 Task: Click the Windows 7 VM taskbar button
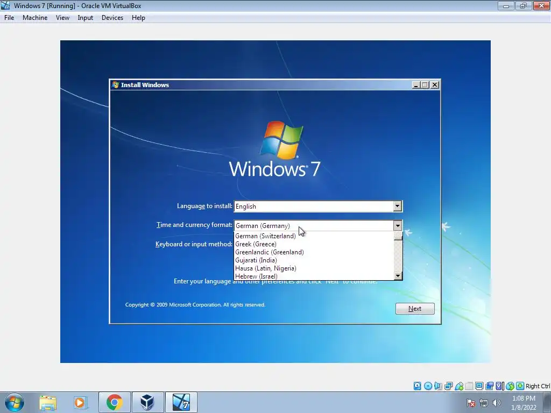[x=181, y=403]
